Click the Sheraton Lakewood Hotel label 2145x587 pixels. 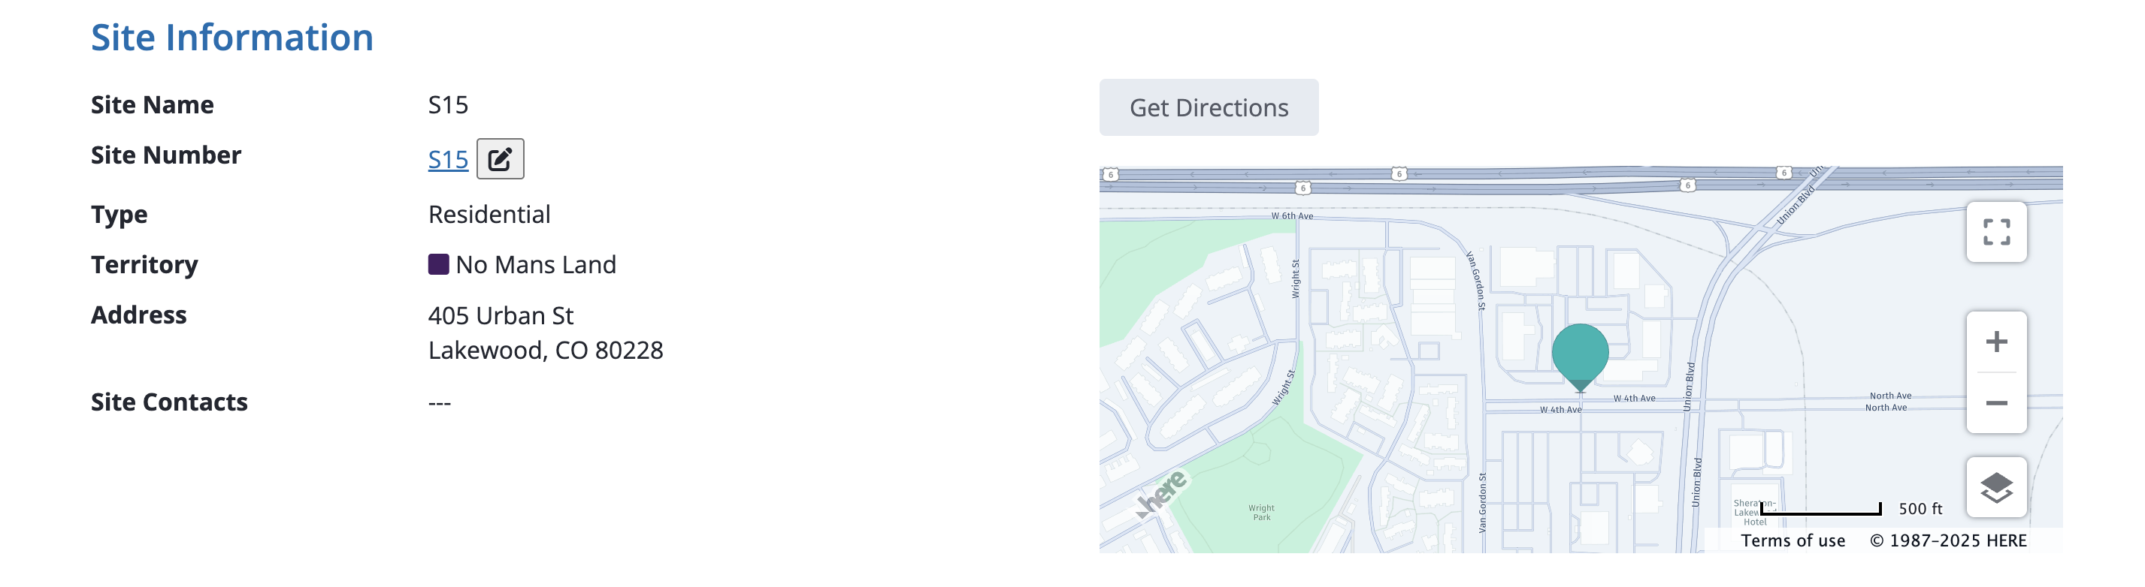(x=1753, y=512)
